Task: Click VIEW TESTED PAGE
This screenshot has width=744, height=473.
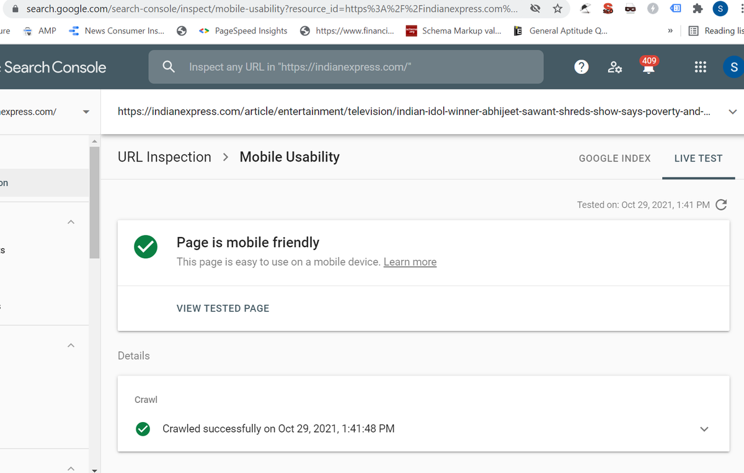Action: tap(223, 309)
